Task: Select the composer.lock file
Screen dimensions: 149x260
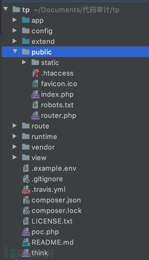Action: pyautogui.click(x=57, y=211)
